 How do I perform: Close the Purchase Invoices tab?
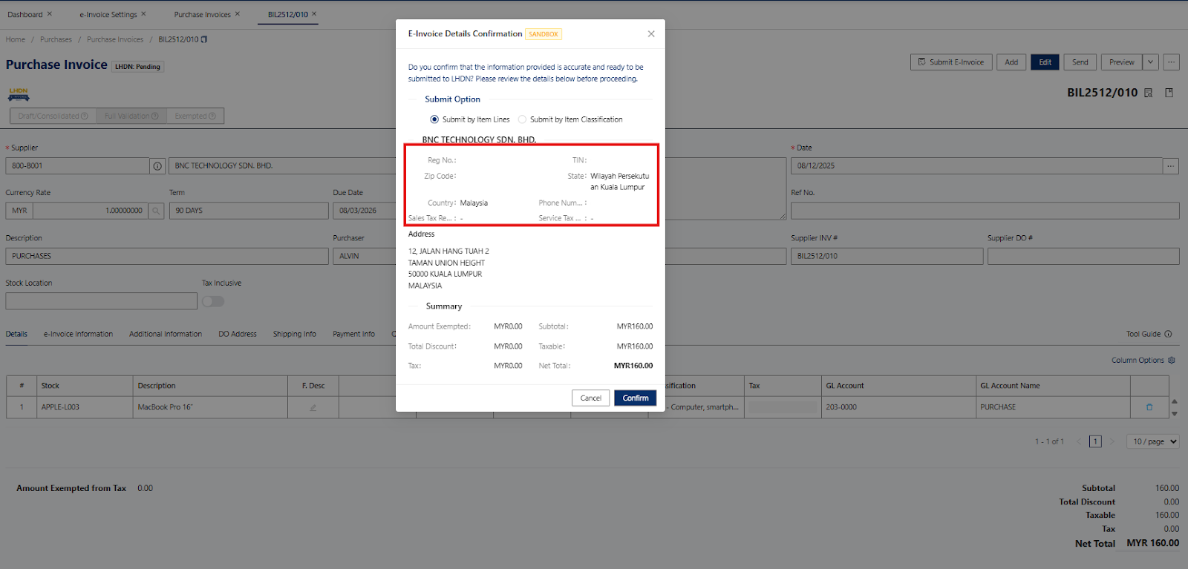click(x=238, y=14)
